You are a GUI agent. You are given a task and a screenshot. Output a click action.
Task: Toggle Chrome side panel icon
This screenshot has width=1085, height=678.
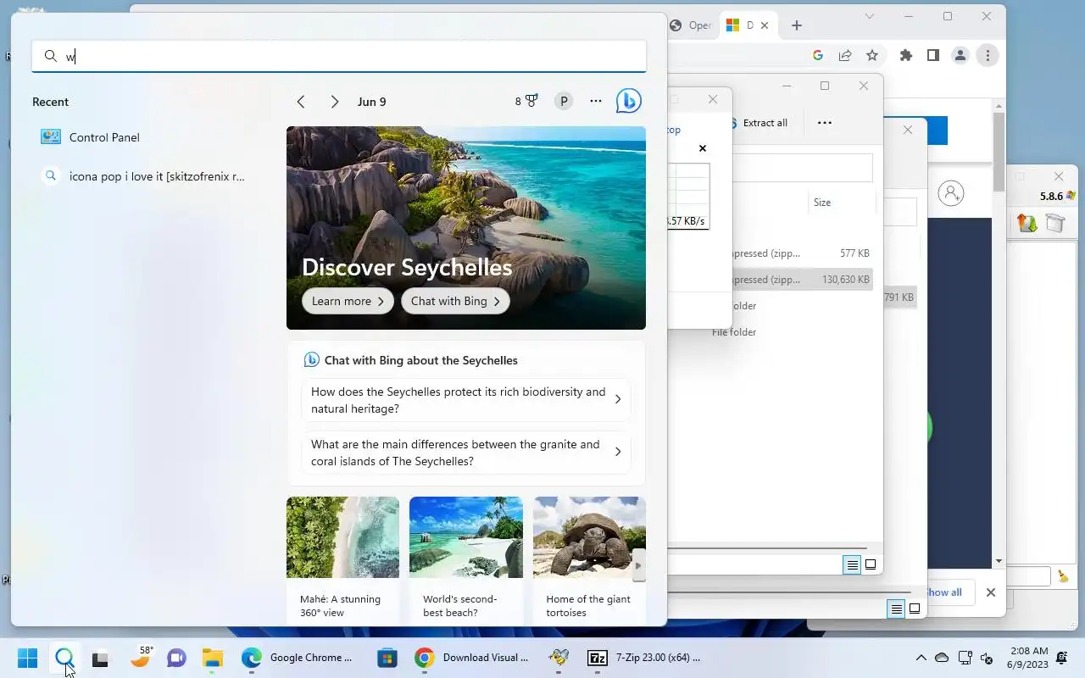coord(933,55)
